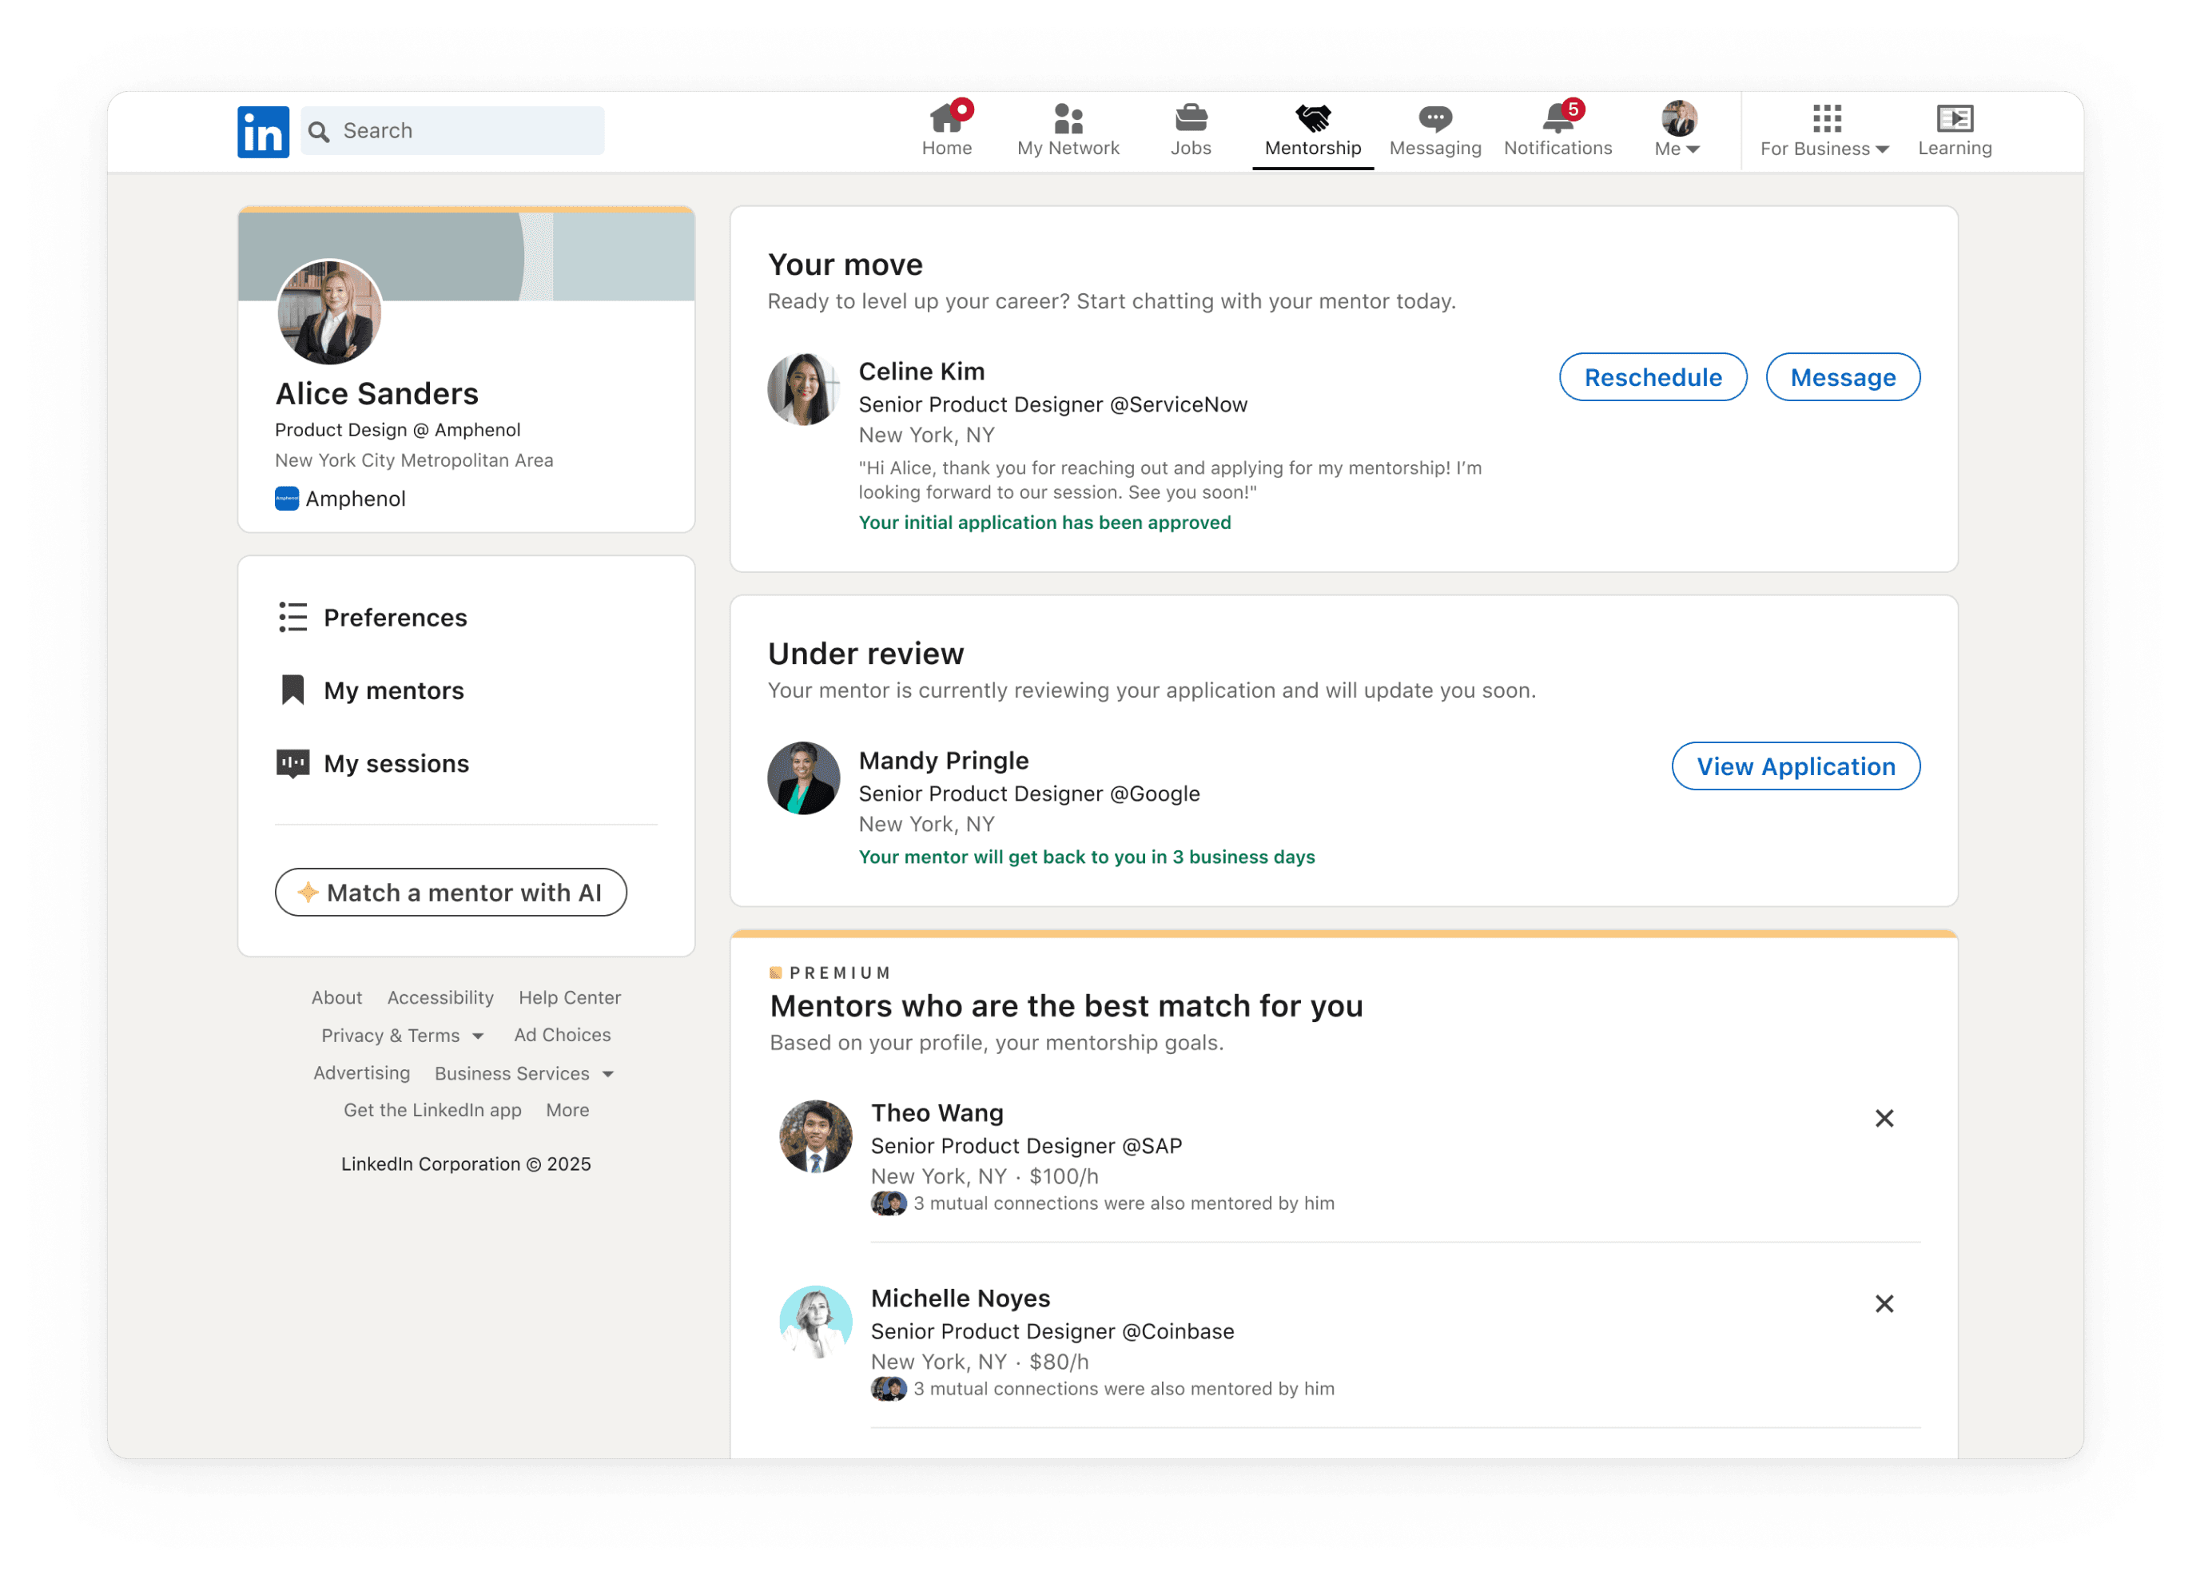Click the View Application button
The height and width of the screenshot is (1583, 2192).
[x=1796, y=766]
